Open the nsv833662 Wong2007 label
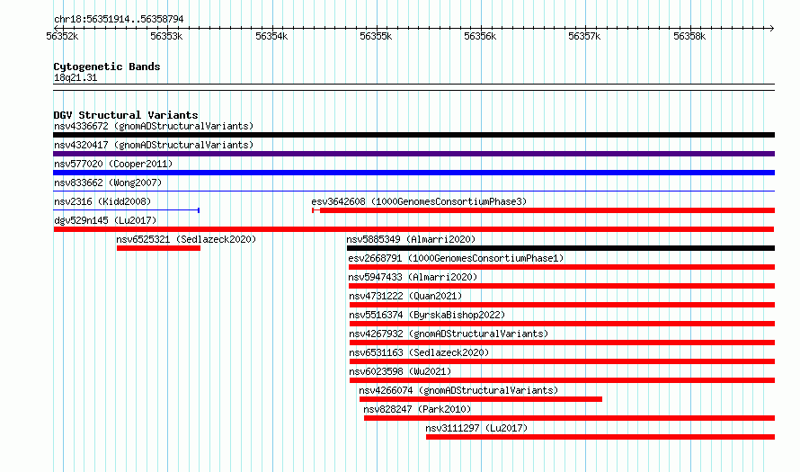The width and height of the screenshot is (800, 472). pos(108,183)
